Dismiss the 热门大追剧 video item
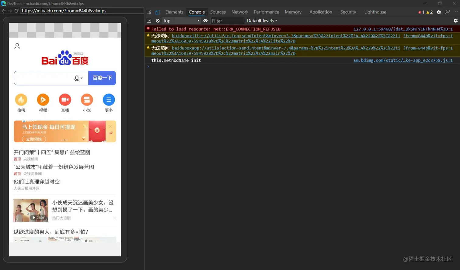This screenshot has height=270, width=460. tap(115, 218)
